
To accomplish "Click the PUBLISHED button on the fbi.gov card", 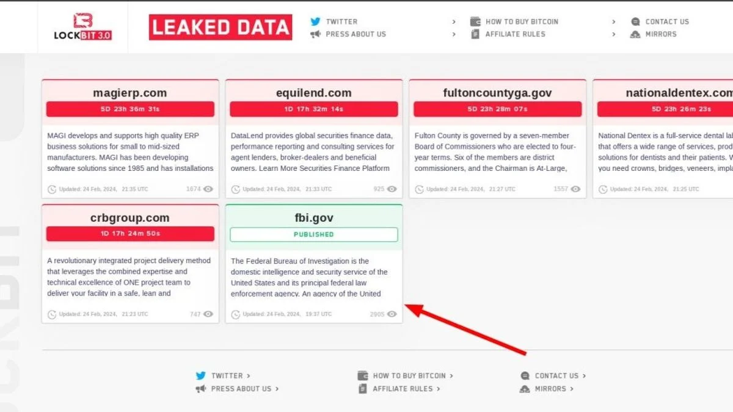I will (313, 234).
